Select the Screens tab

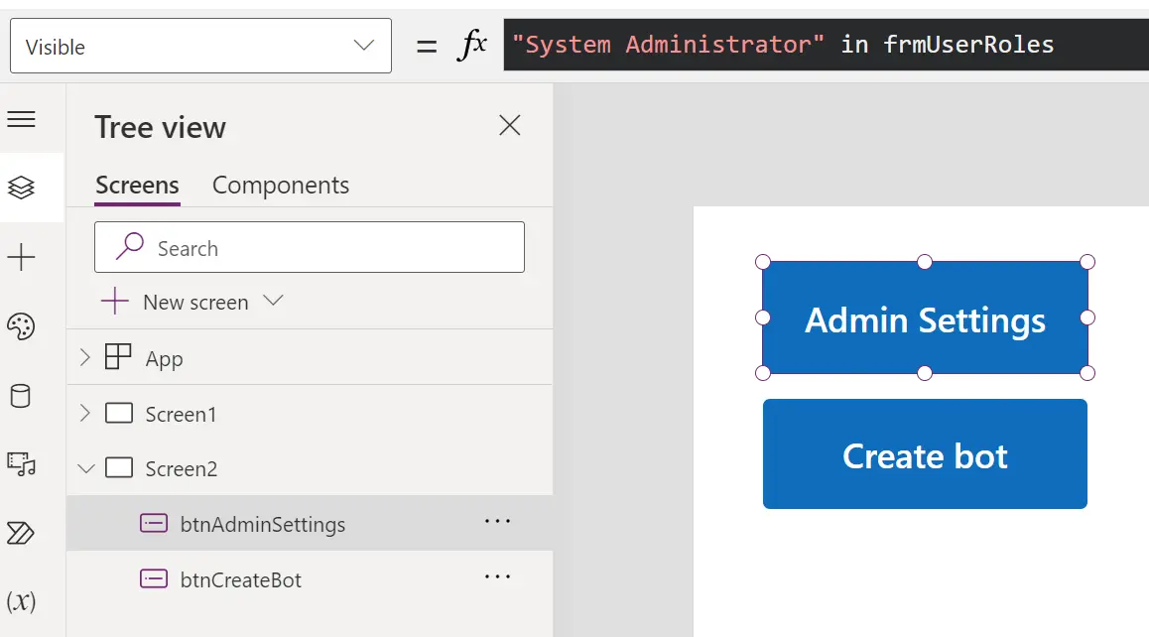[x=137, y=185]
